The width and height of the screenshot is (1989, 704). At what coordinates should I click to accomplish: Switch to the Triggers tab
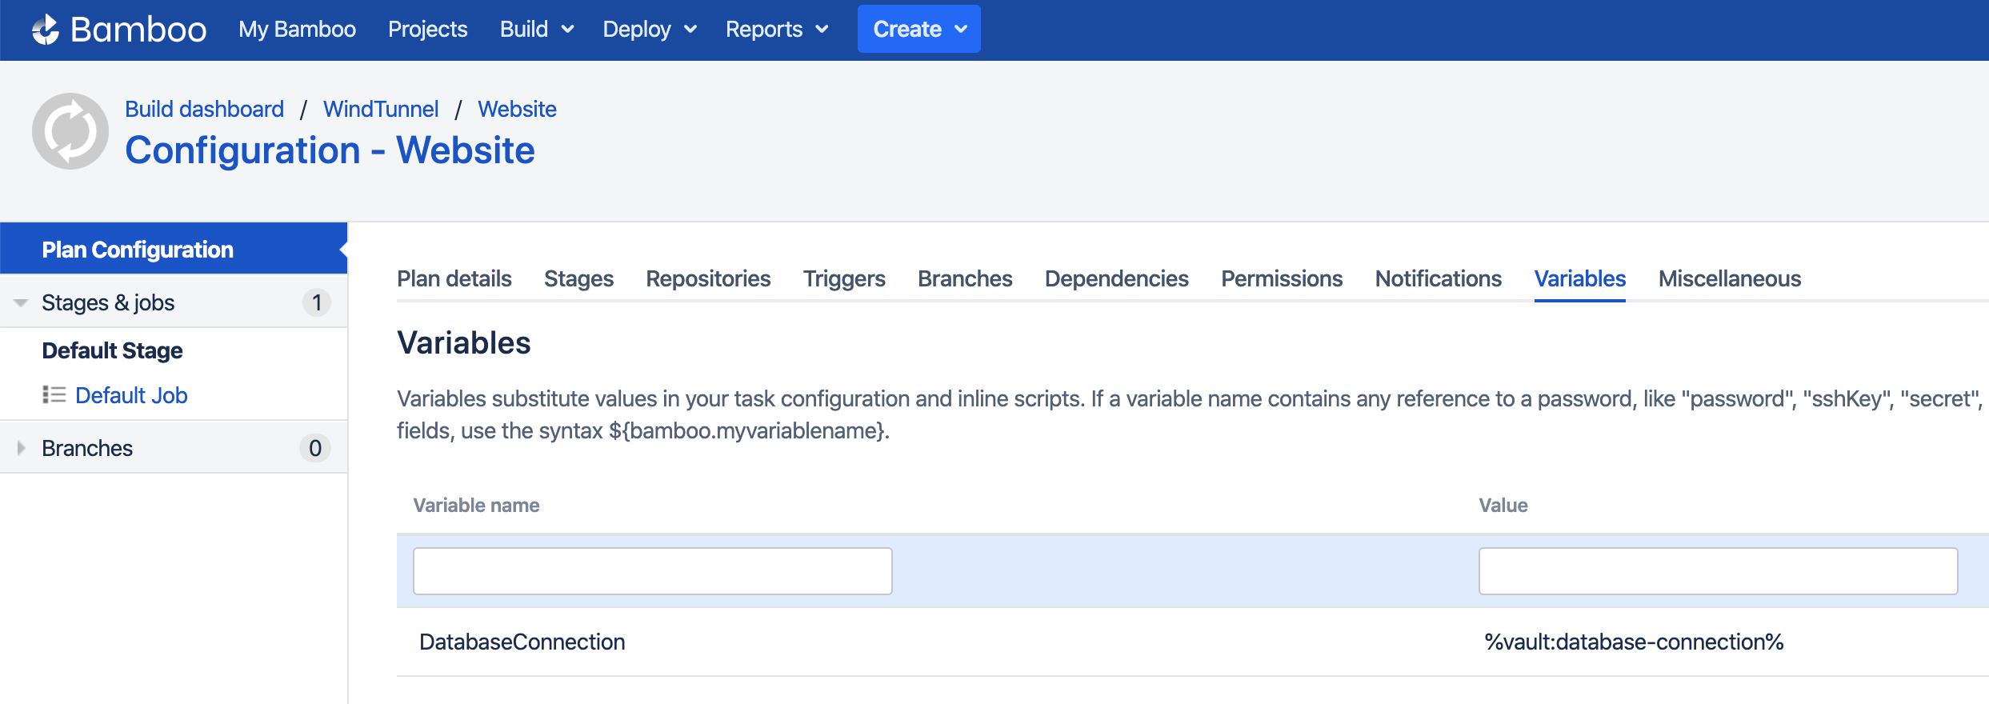(844, 278)
